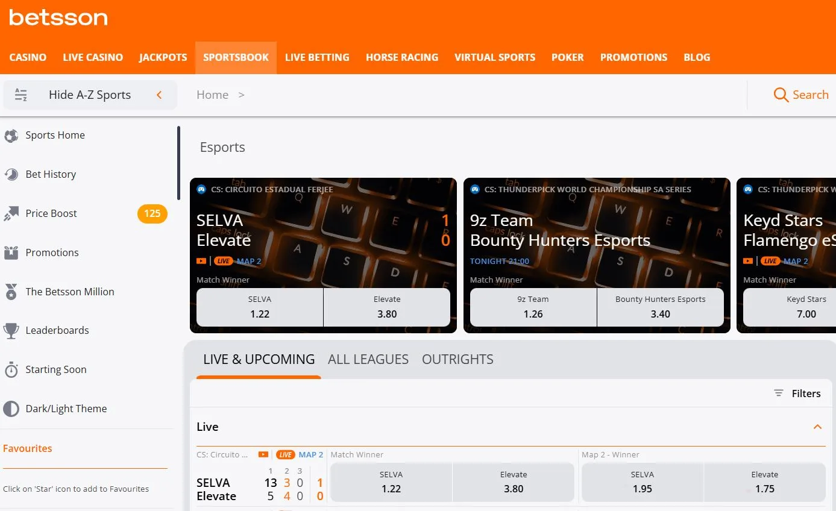This screenshot has height=511, width=836.
Task: Click the Starting Soon stopwatch icon
Action: tap(11, 370)
